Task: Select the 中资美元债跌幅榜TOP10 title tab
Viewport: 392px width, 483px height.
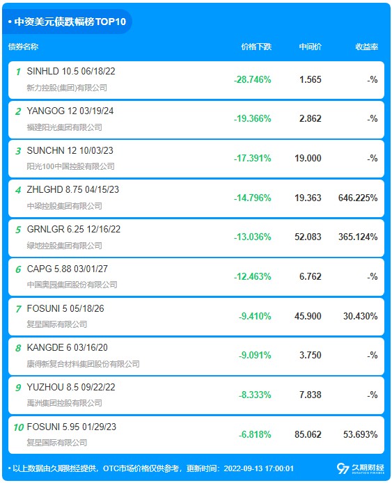Action: tap(67, 22)
